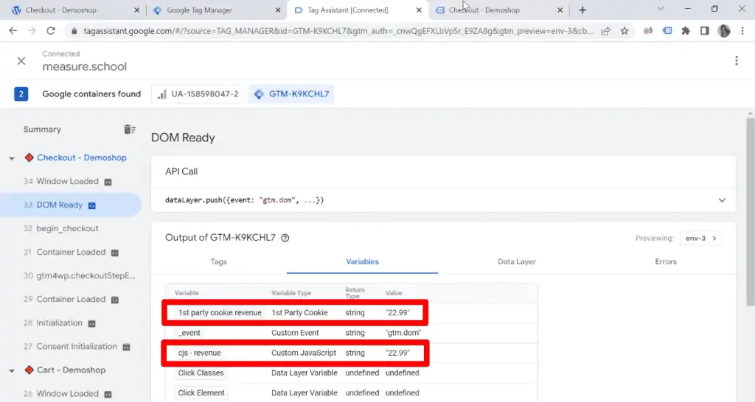Close the first Checkout - Demoshop tab
Viewport: 755px width, 402px height.
[x=136, y=10]
